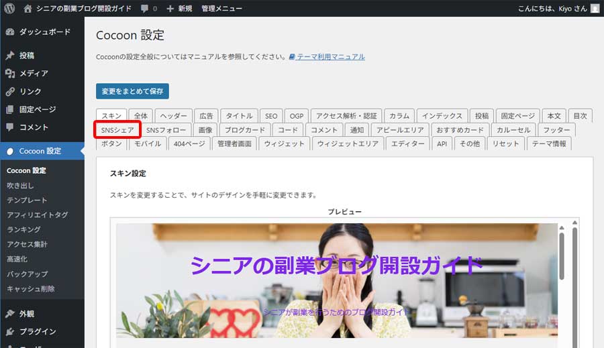The image size is (604, 348).
Task: Select the 本文 tab
Action: (554, 116)
